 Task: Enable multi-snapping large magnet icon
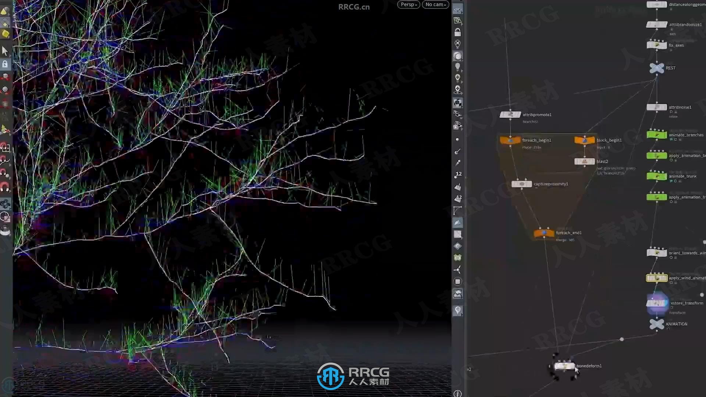(5, 187)
